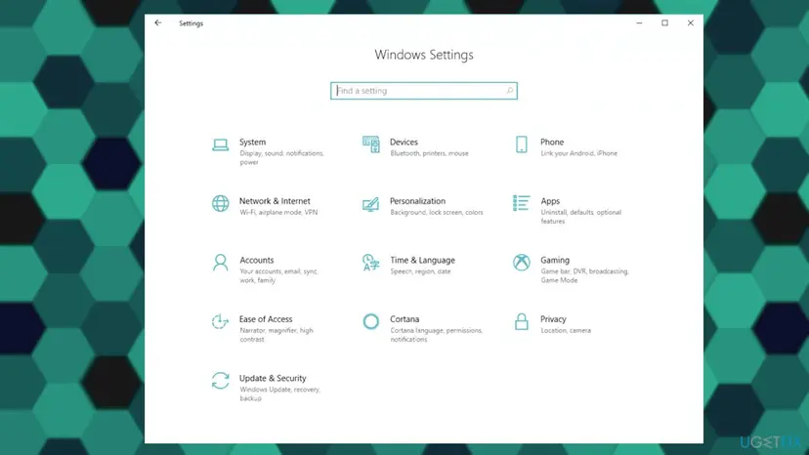Screen dimensions: 809x455
Task: Open the Gaming Xbox icon
Action: point(522,263)
